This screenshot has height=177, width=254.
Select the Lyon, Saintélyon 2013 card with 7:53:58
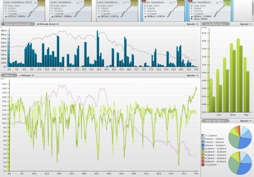tap(24, 10)
